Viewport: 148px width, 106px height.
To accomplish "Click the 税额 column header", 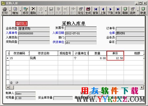I will (134, 53).
